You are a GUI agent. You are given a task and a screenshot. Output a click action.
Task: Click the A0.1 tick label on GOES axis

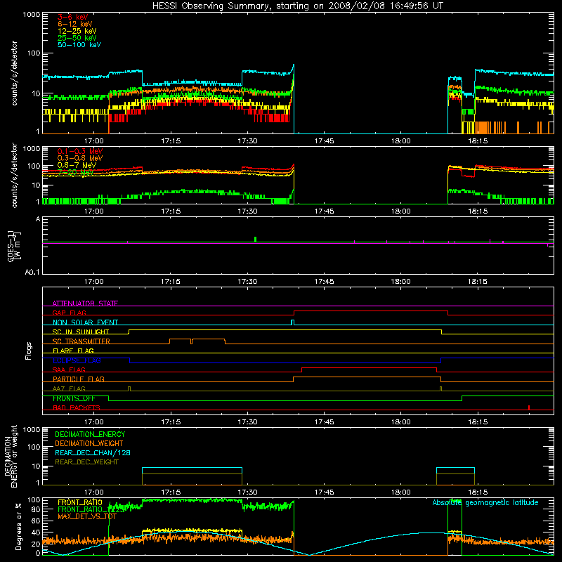point(32,273)
